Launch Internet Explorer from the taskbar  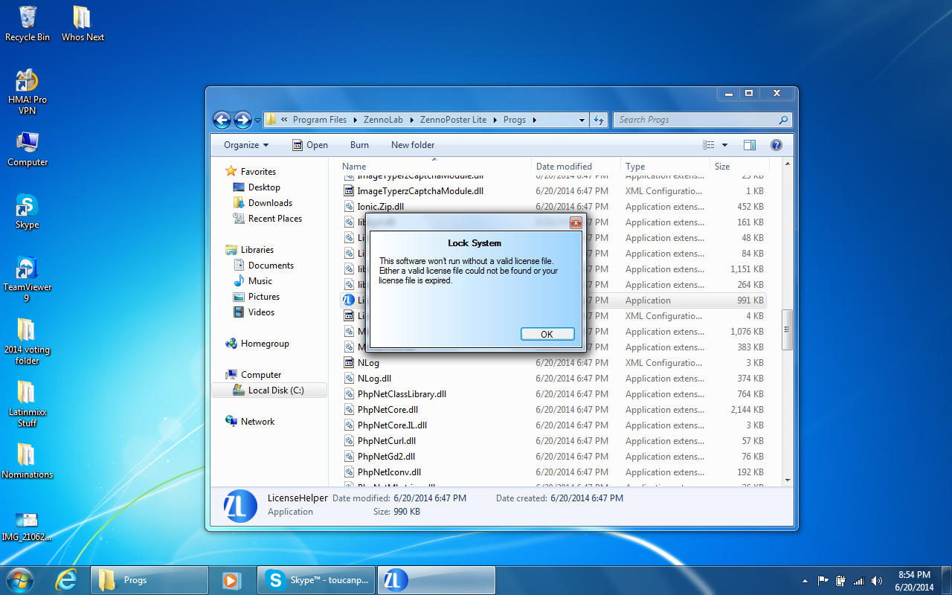click(x=66, y=580)
